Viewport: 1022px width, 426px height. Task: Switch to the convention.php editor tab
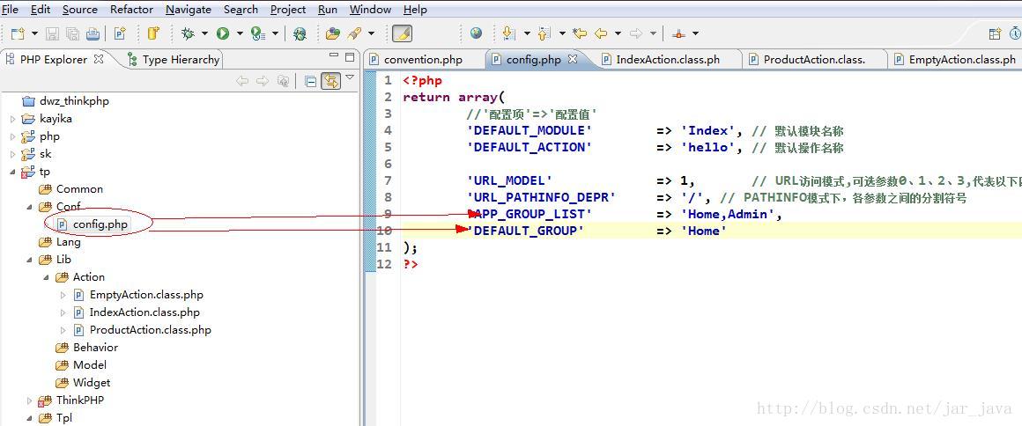pyautogui.click(x=423, y=59)
